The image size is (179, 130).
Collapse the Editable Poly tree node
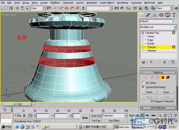143,33
